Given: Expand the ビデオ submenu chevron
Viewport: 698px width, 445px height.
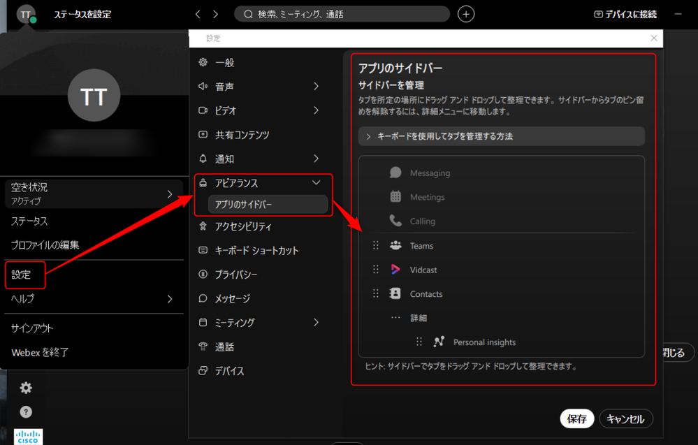Looking at the screenshot, I should [x=316, y=110].
